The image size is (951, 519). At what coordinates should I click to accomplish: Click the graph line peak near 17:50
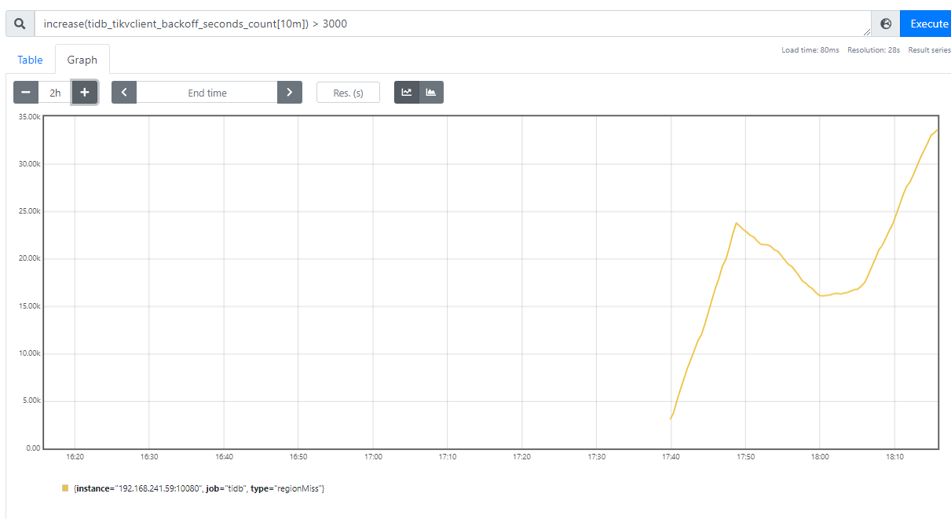pos(736,223)
